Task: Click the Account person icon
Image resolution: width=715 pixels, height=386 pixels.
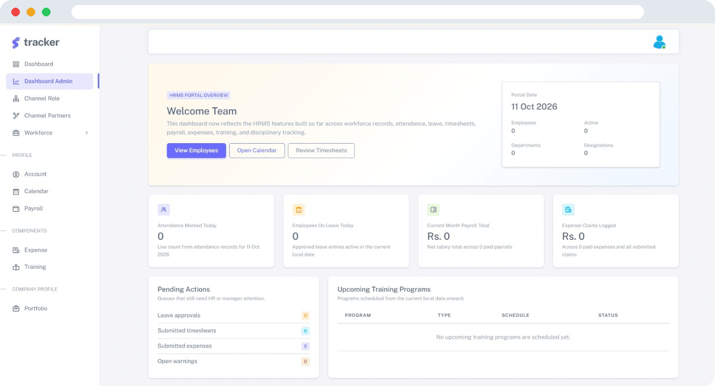Action: tap(16, 174)
